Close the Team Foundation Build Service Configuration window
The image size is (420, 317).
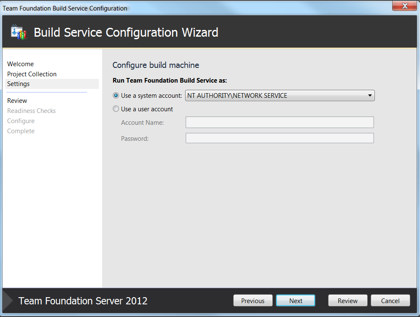coord(405,6)
